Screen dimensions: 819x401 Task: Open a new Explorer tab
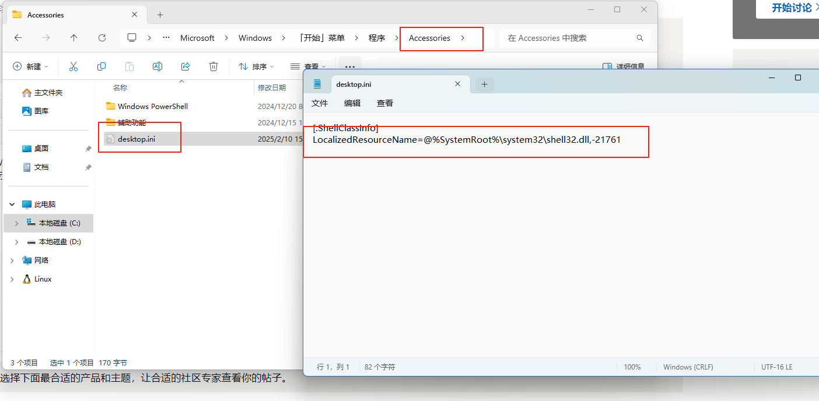(160, 15)
